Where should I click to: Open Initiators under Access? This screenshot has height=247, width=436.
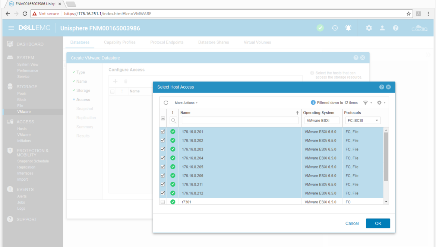[24, 141]
